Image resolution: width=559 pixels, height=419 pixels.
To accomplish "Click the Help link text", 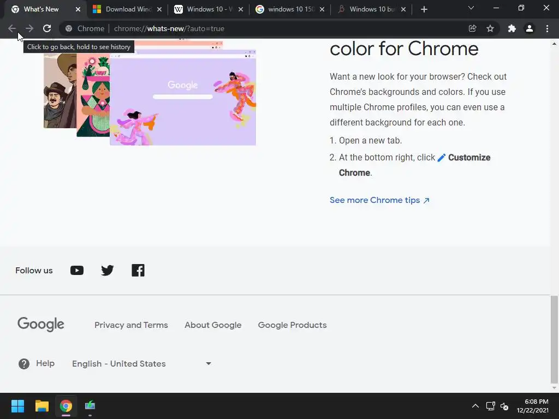I will pyautogui.click(x=45, y=363).
